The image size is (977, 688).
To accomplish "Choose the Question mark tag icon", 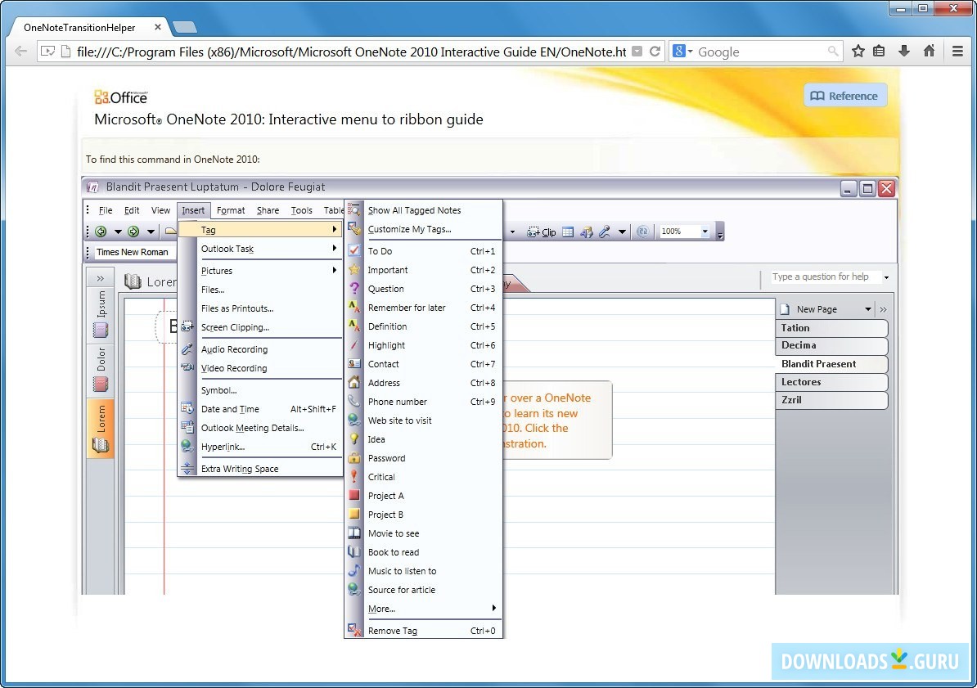I will tap(355, 289).
